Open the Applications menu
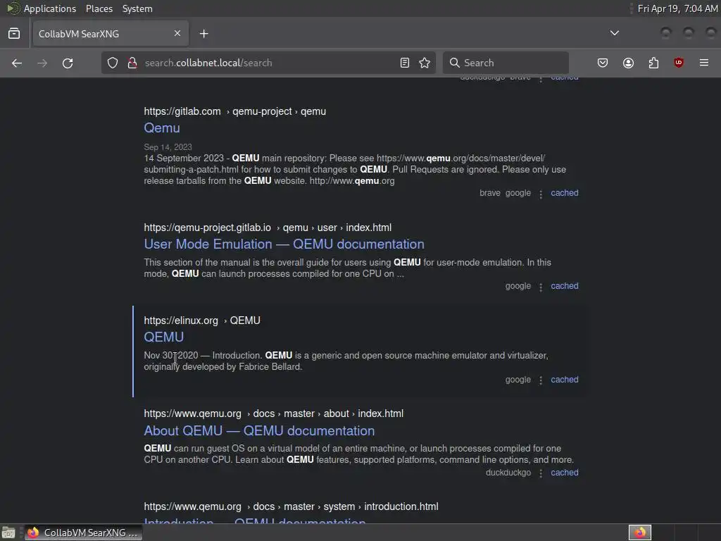The height and width of the screenshot is (541, 721). 50,8
